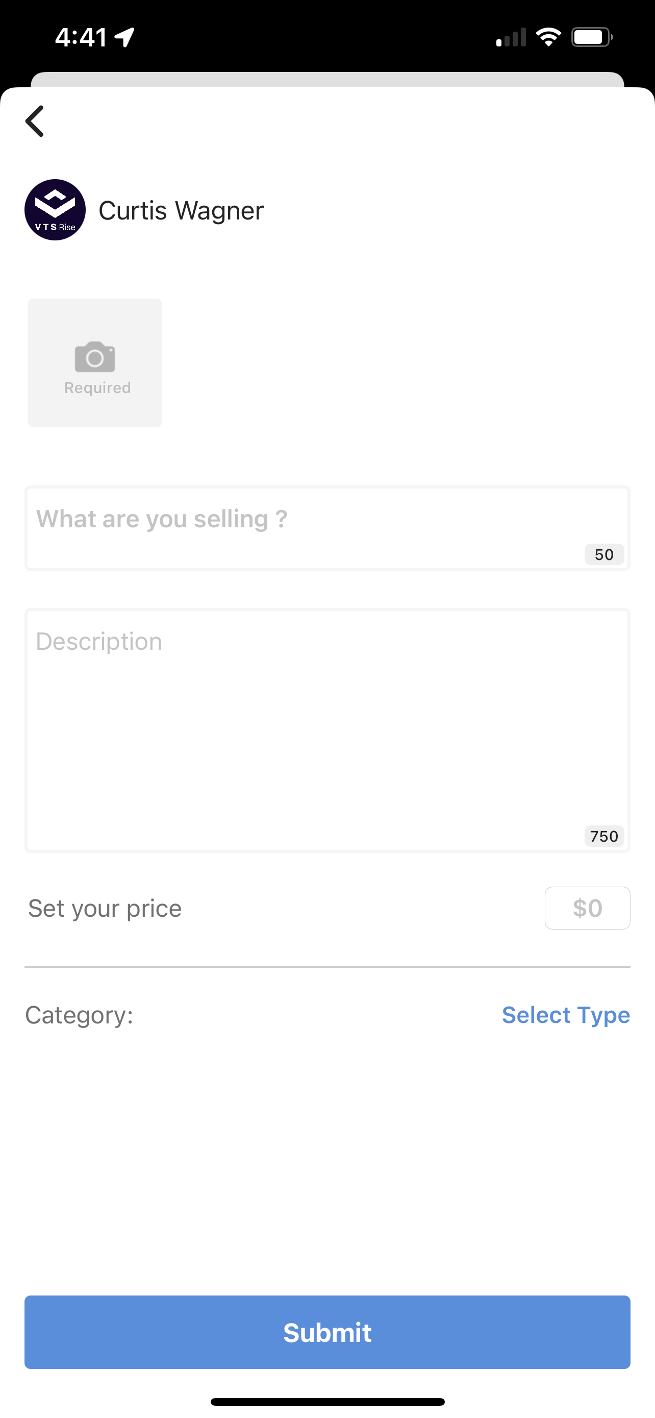The height and width of the screenshot is (1418, 655).
Task: Open the Select Type category picker
Action: point(565,1015)
